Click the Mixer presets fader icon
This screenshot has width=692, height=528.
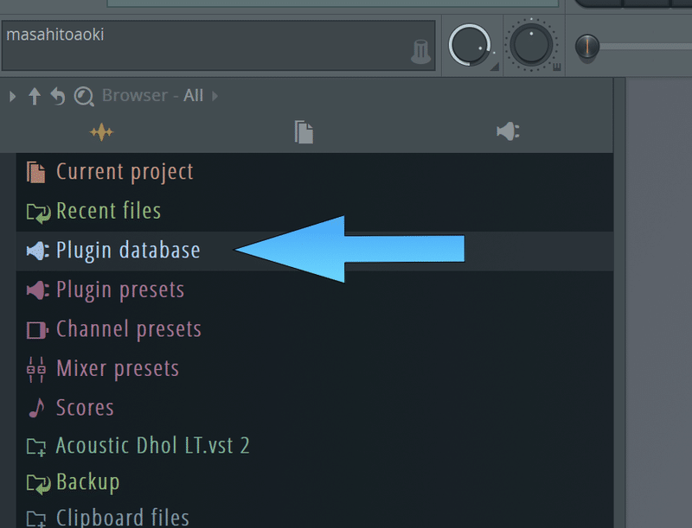(36, 369)
